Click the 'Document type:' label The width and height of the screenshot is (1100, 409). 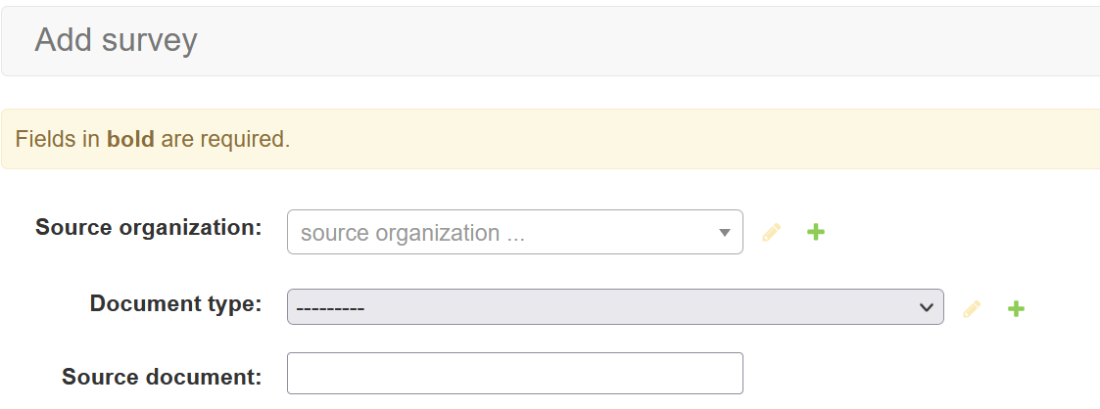175,303
